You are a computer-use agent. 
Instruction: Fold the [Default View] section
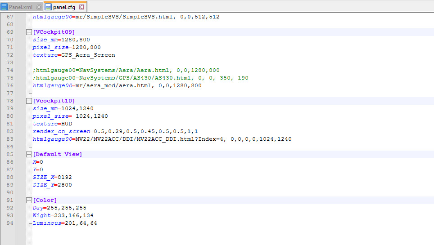(29, 154)
